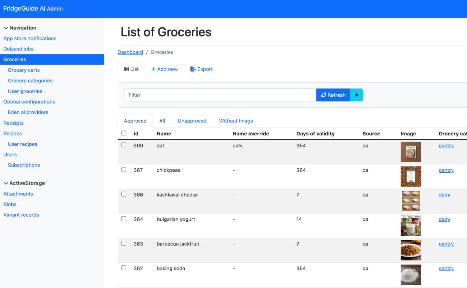This screenshot has width=467, height=288.
Task: Check the box for chickpeas row
Action: [124, 169]
